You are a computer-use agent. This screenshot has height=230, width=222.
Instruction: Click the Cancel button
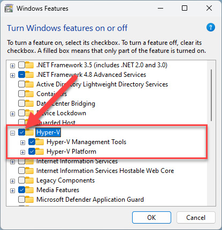(x=196, y=217)
